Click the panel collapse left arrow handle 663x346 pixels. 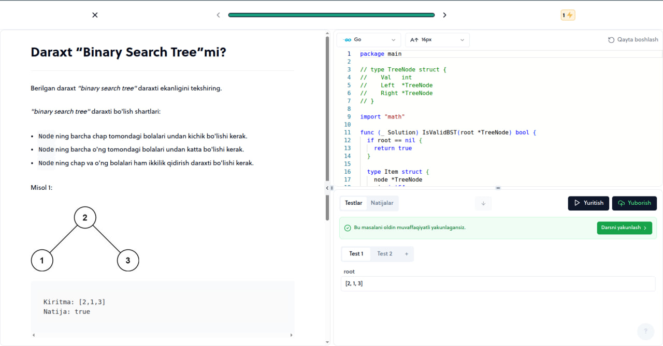click(327, 188)
